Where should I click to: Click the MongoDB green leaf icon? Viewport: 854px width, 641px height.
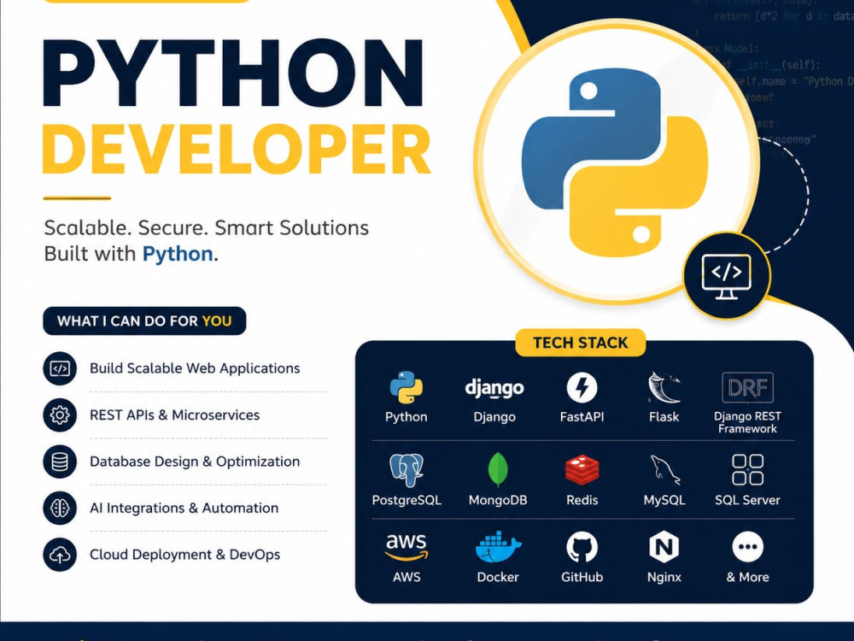coord(498,469)
